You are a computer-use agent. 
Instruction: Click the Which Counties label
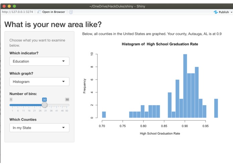[x=23, y=120]
